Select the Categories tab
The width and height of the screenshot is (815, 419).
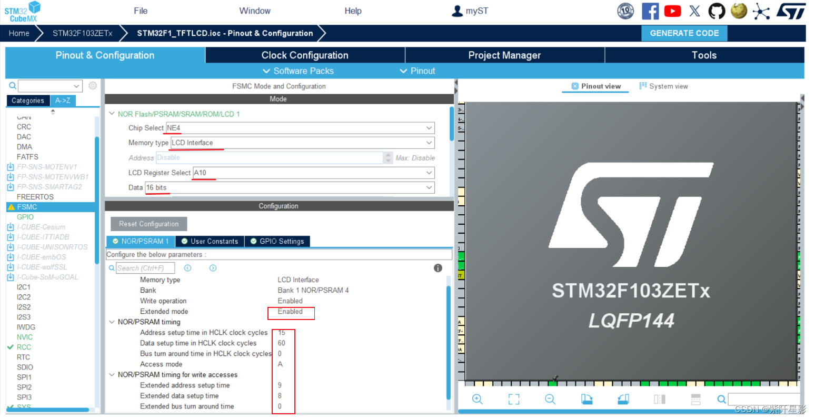[x=28, y=101]
